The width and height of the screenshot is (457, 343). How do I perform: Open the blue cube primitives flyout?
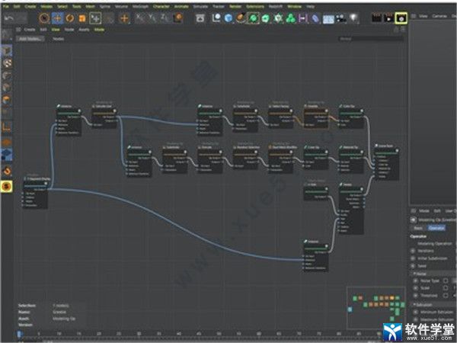[228, 18]
